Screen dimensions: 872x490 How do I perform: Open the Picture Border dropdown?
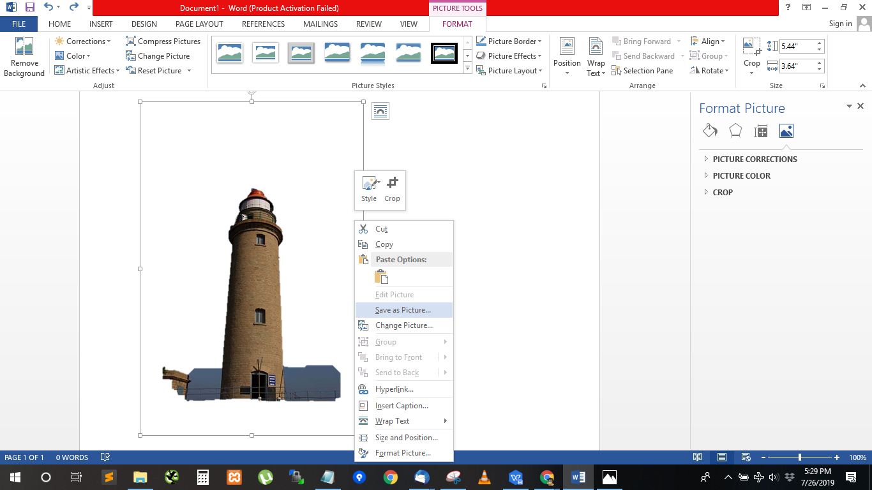point(510,41)
